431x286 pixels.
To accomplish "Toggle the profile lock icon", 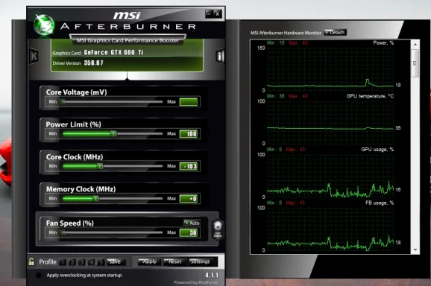I will tap(31, 261).
